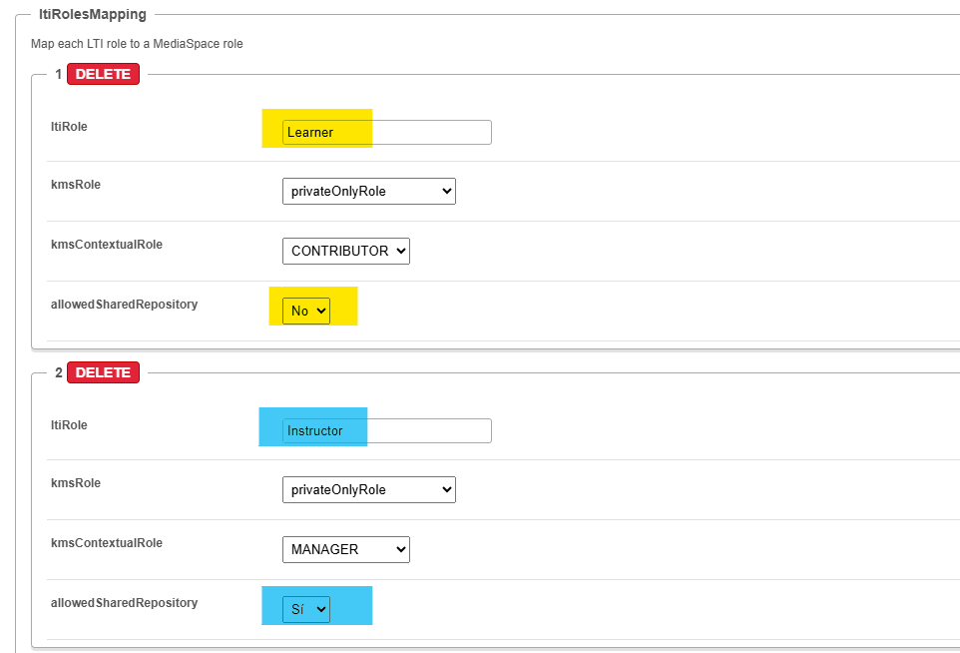Click the ltiRole label in mapping 2
Screen dimensions: 960x653
(69, 425)
